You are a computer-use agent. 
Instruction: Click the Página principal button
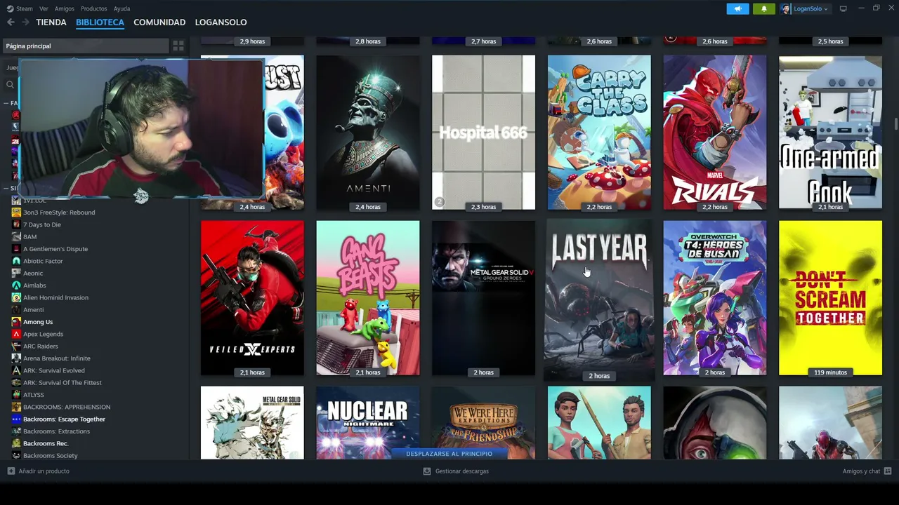[x=86, y=46]
